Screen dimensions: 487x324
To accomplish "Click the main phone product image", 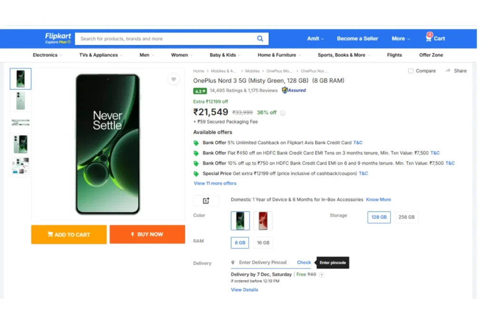I will (108, 144).
